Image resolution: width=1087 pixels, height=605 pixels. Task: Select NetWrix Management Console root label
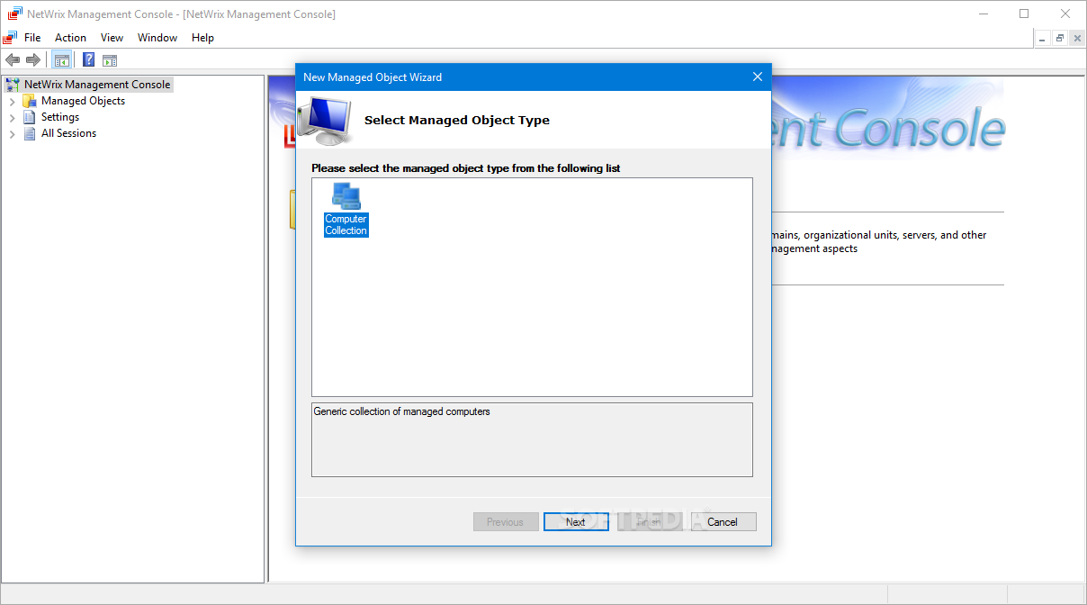(97, 85)
